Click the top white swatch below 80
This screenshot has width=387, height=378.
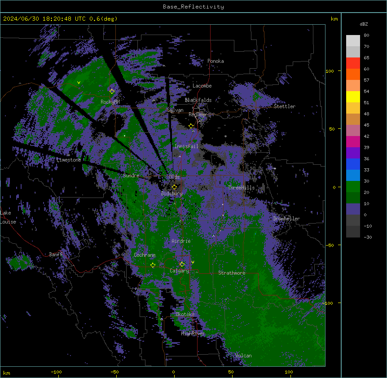[353, 41]
